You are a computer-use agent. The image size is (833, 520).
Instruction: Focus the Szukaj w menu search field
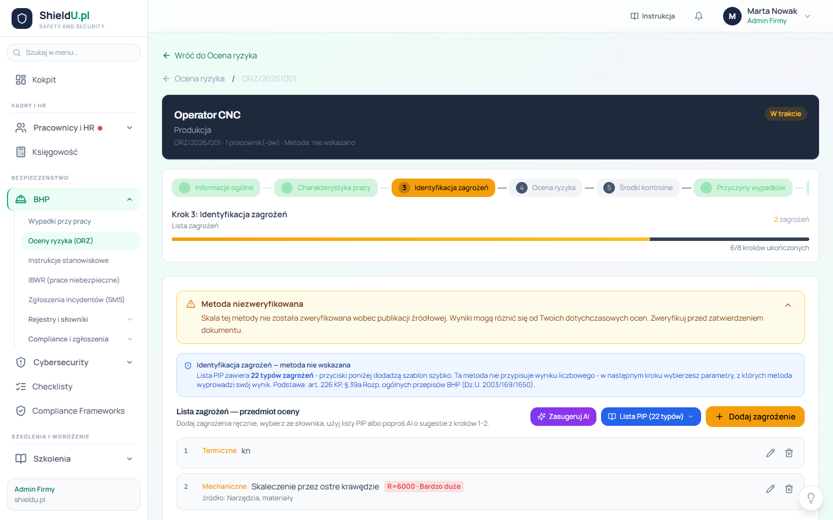pyautogui.click(x=73, y=53)
